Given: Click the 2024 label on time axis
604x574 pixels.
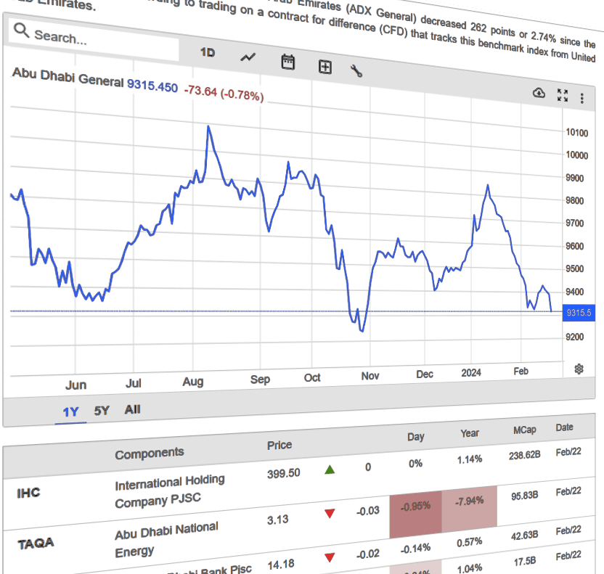Looking at the screenshot, I should pyautogui.click(x=471, y=373).
